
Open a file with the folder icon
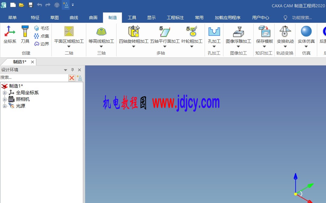(21, 5)
